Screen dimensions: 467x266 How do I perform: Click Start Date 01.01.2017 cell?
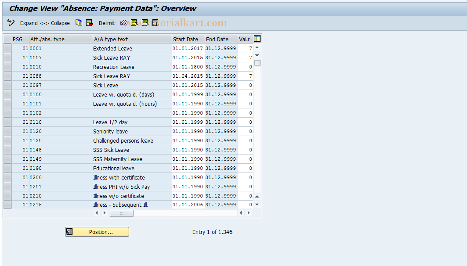point(188,48)
